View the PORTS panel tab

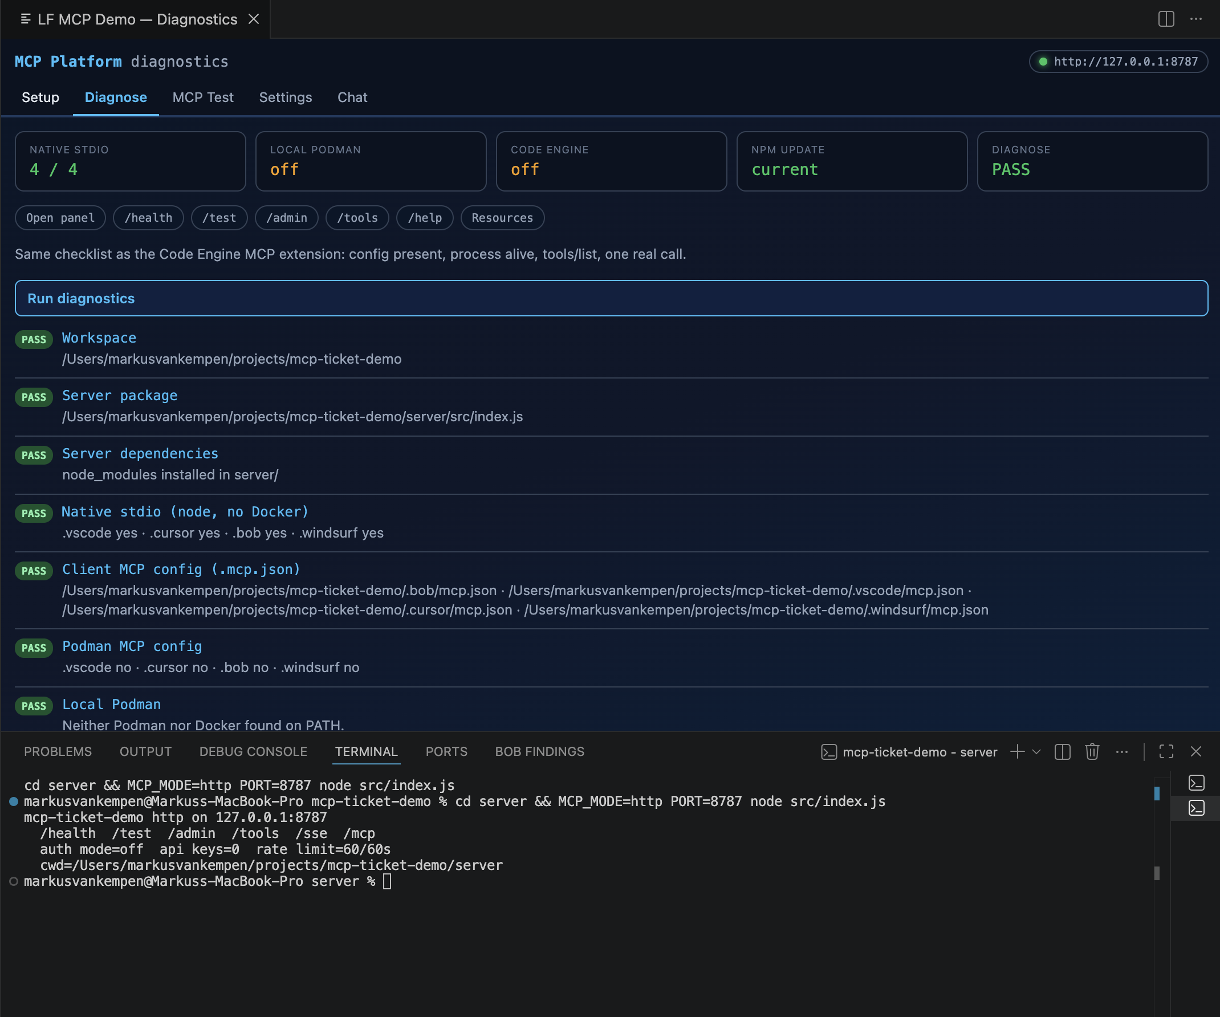click(x=446, y=751)
